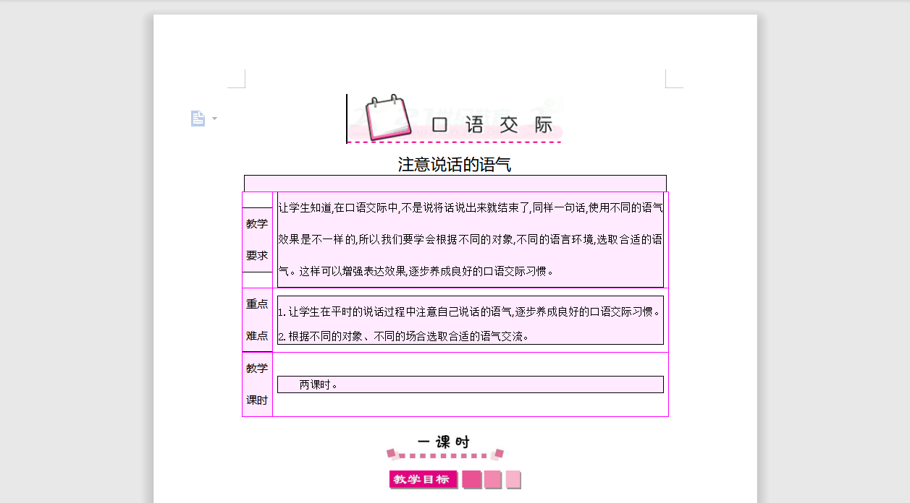The width and height of the screenshot is (910, 503).
Task: Click the dark pink square beside 教学目标
Action: (471, 479)
